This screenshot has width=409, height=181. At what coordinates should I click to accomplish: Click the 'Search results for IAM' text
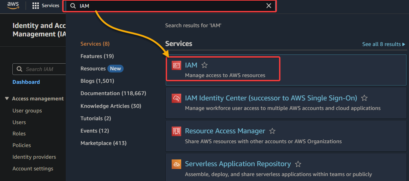[193, 25]
